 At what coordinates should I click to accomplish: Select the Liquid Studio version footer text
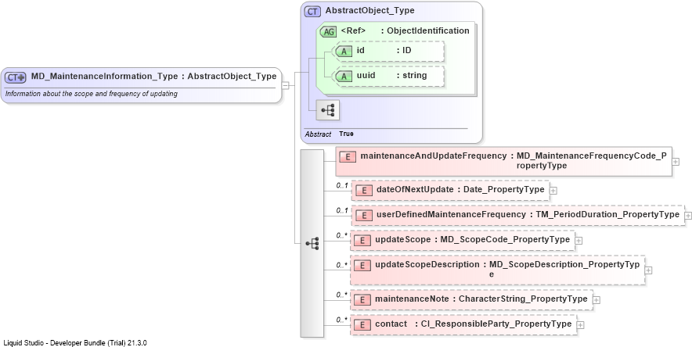click(x=75, y=342)
